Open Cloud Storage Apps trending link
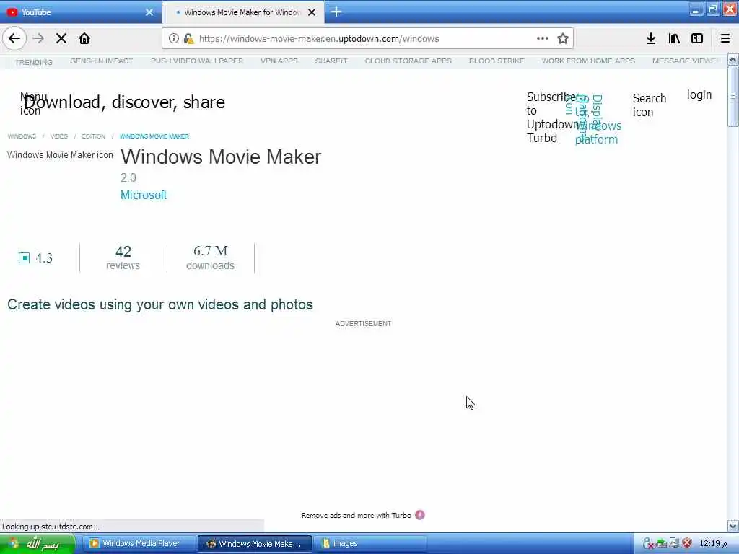Viewport: 739px width, 554px height. (408, 61)
